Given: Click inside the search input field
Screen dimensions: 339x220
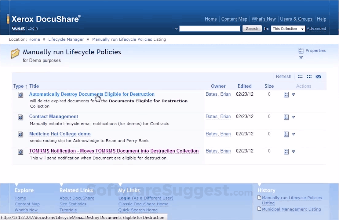Looking at the screenshot, I should [x=210, y=28].
